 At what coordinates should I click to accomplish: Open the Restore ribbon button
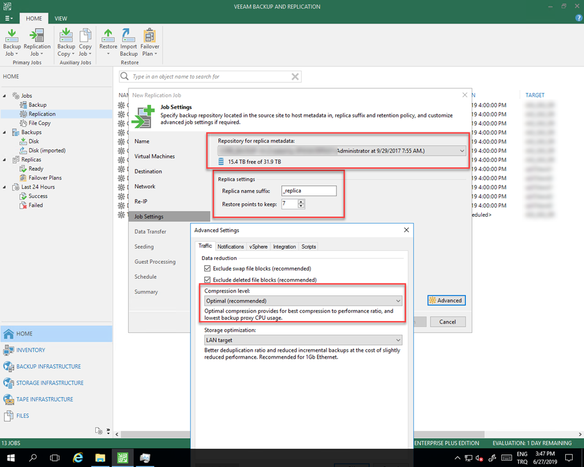tap(108, 42)
